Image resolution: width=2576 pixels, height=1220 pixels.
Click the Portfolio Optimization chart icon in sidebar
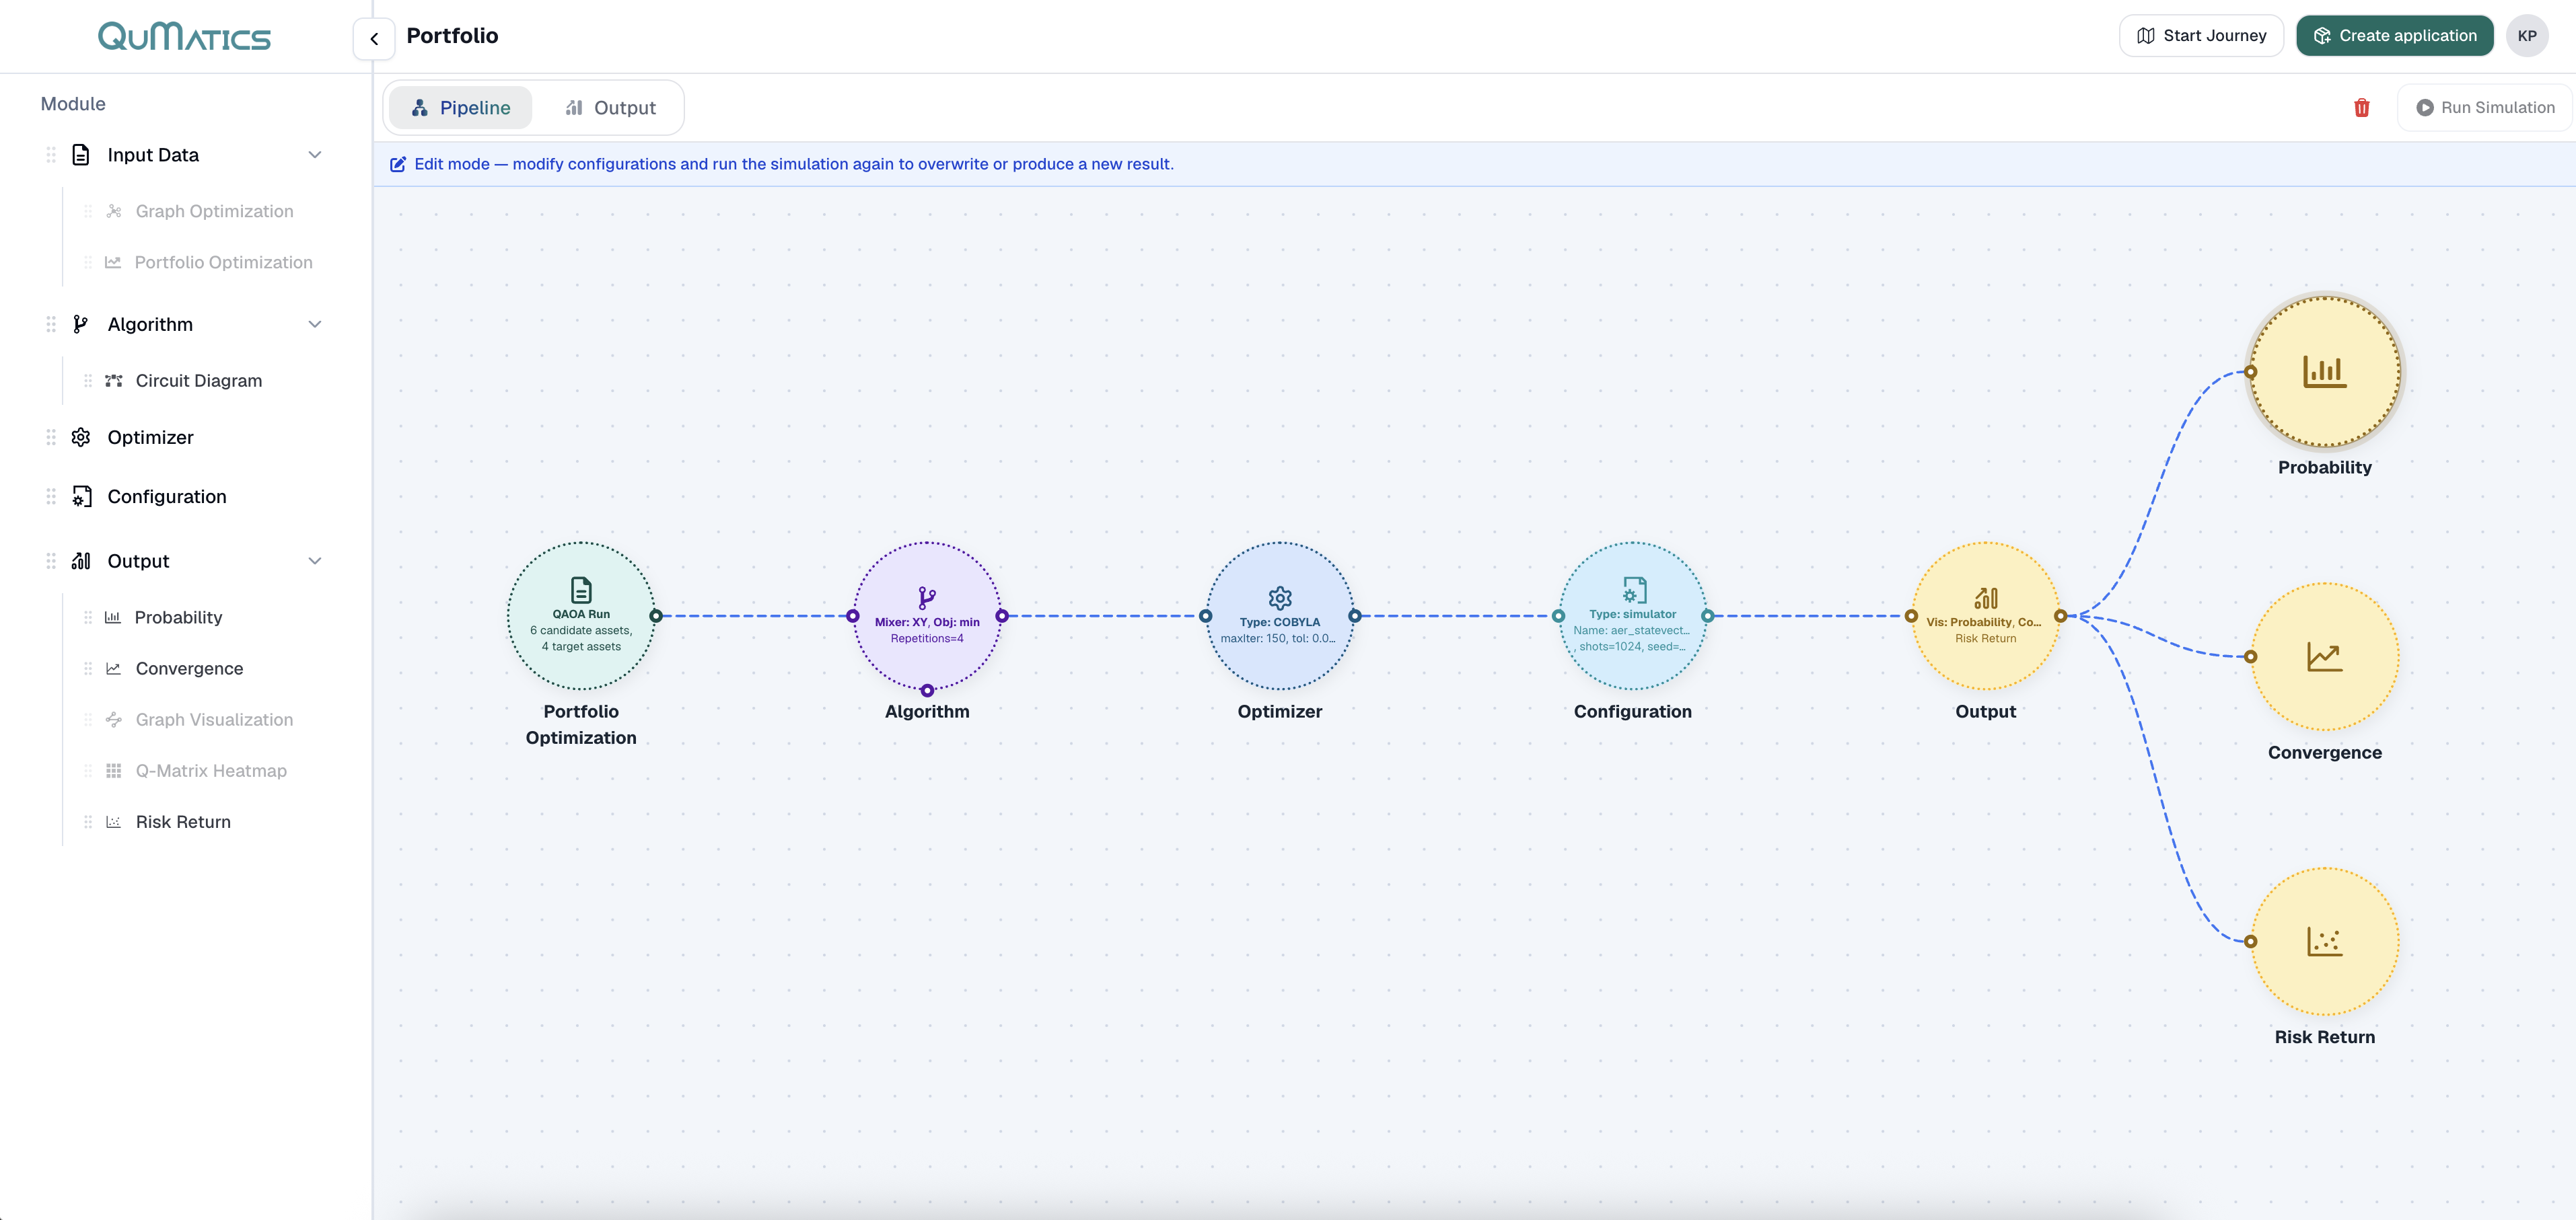[x=113, y=263]
